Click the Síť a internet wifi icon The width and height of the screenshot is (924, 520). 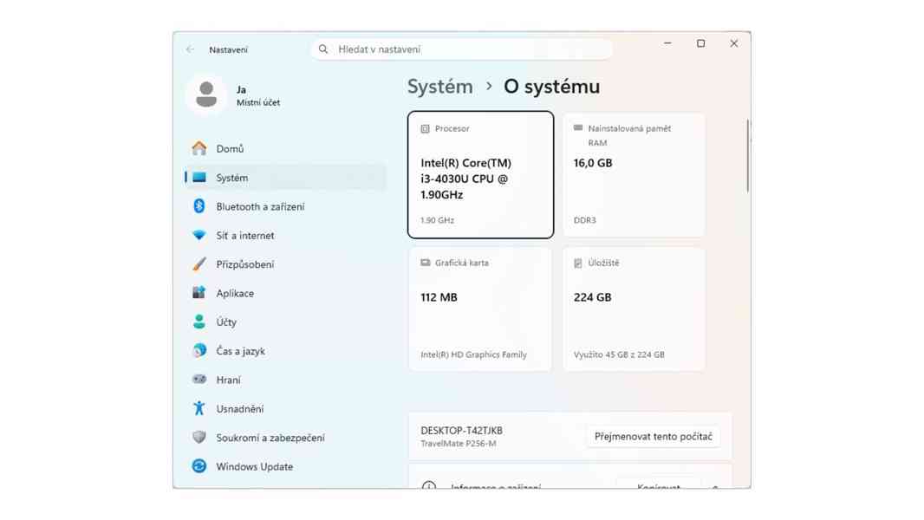click(x=199, y=235)
